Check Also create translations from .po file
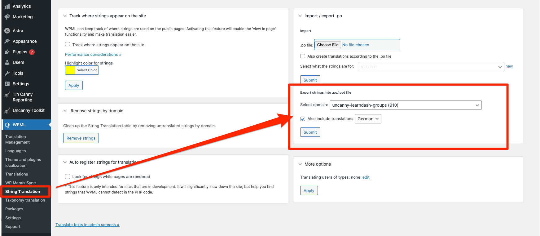This screenshot has height=236, width=540. pyautogui.click(x=303, y=56)
